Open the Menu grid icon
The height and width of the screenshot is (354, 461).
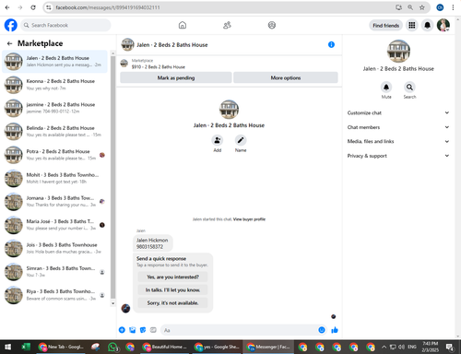[412, 25]
